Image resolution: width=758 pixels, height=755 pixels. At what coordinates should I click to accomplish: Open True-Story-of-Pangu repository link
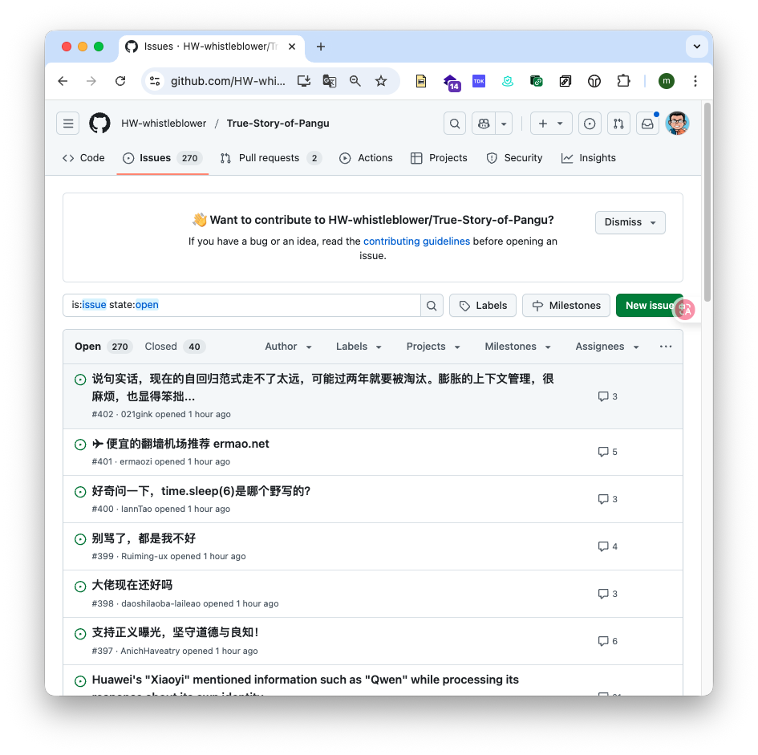click(x=278, y=124)
